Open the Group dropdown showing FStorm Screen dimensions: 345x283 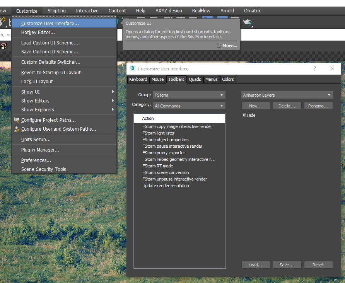189,95
